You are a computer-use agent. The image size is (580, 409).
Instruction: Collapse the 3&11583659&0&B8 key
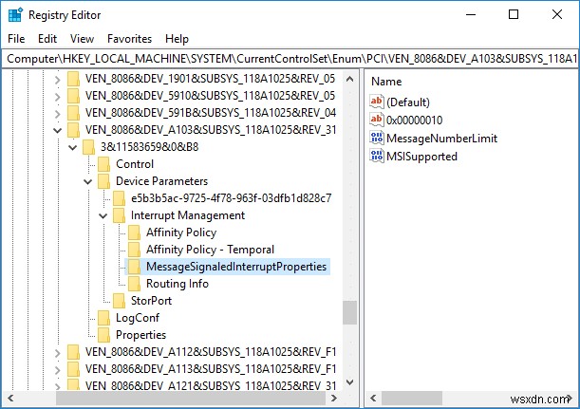(73, 147)
